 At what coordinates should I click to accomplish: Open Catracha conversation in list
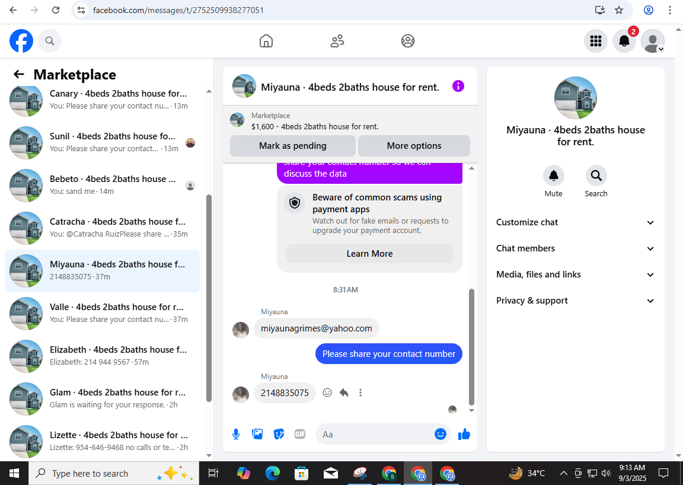(103, 228)
